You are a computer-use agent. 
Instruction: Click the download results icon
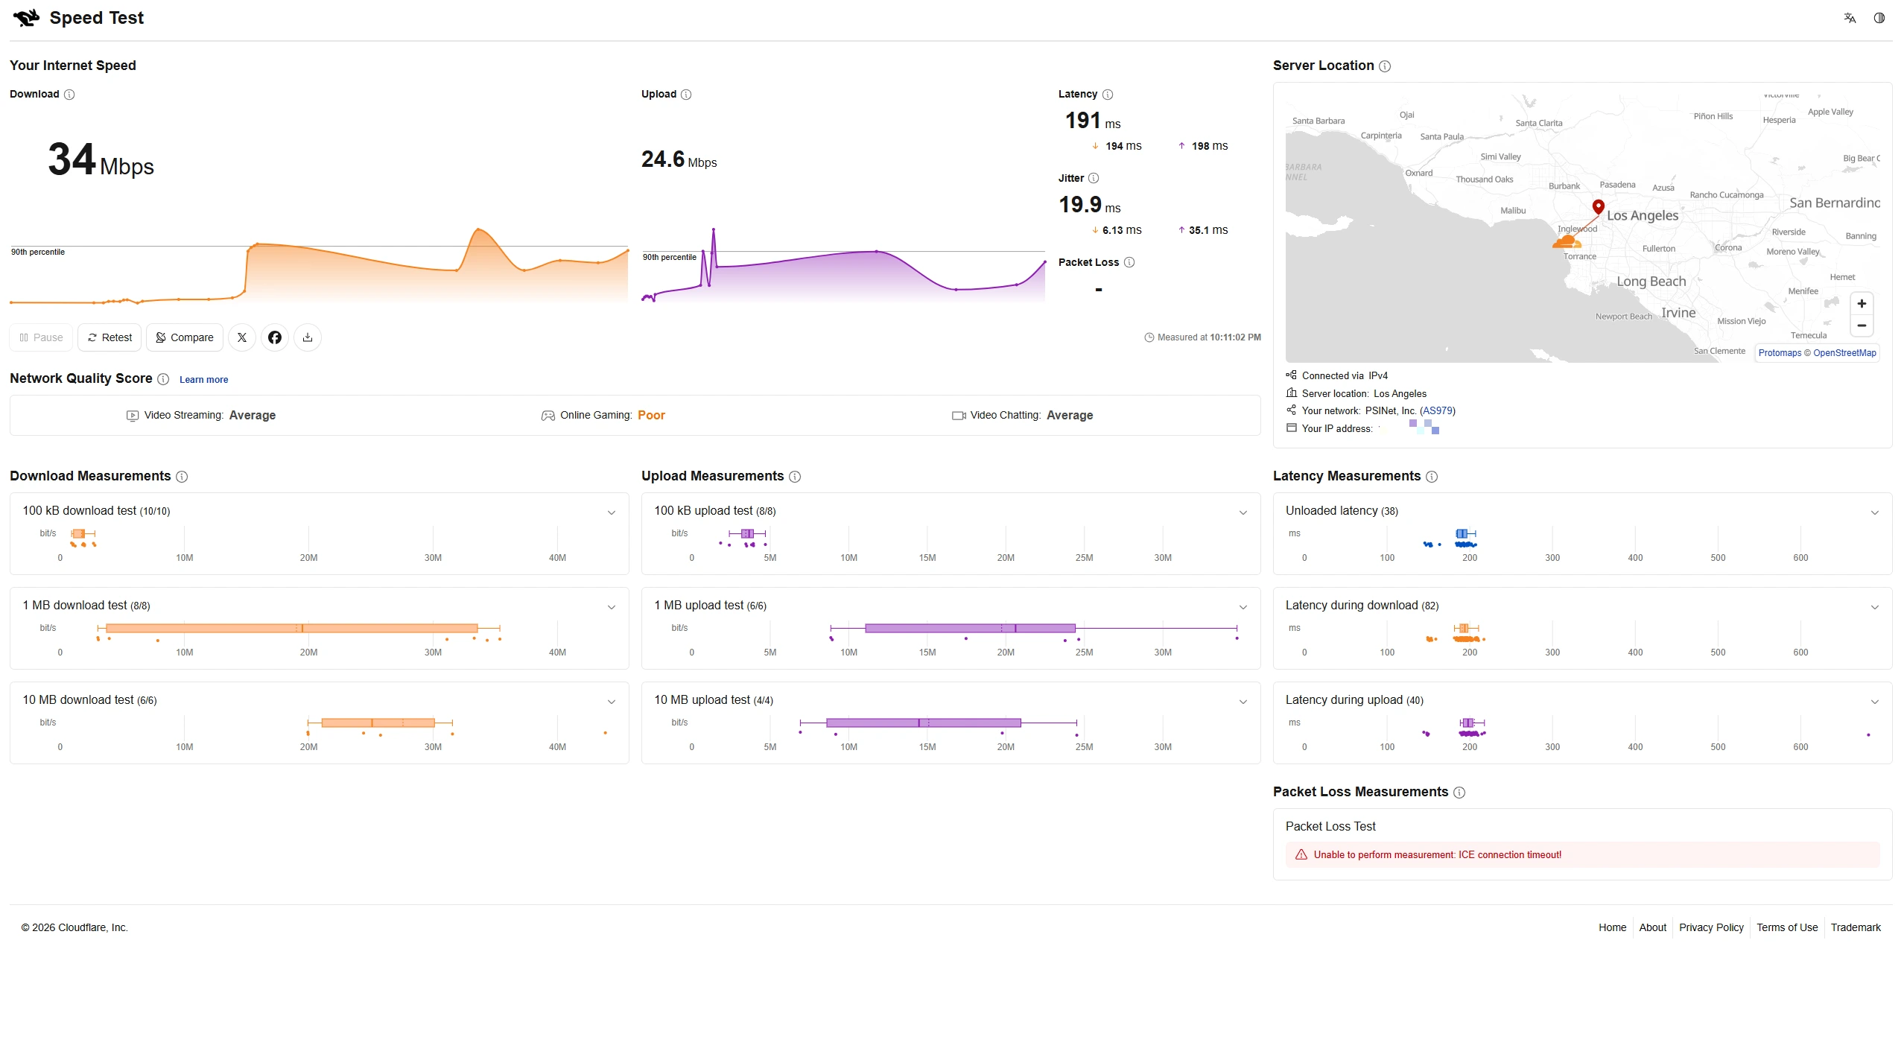pos(308,337)
